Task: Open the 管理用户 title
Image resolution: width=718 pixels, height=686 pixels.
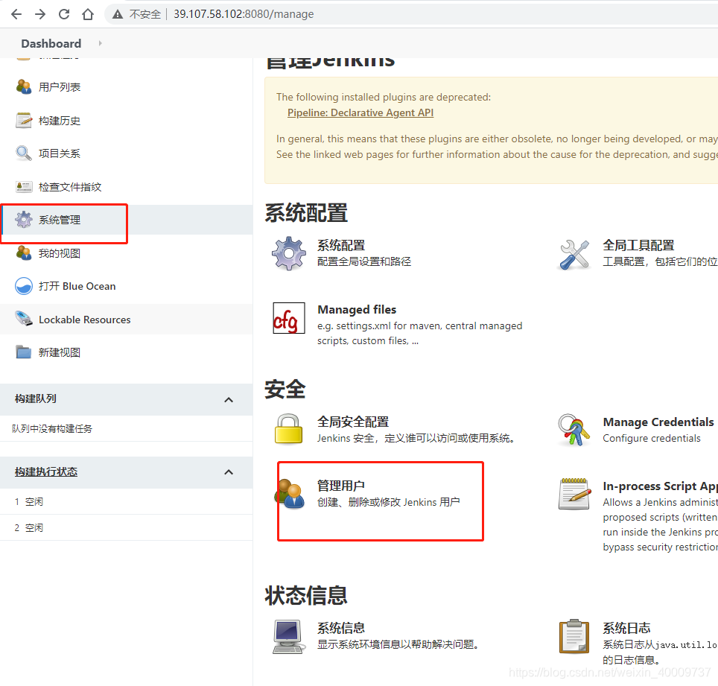Action: [x=341, y=486]
